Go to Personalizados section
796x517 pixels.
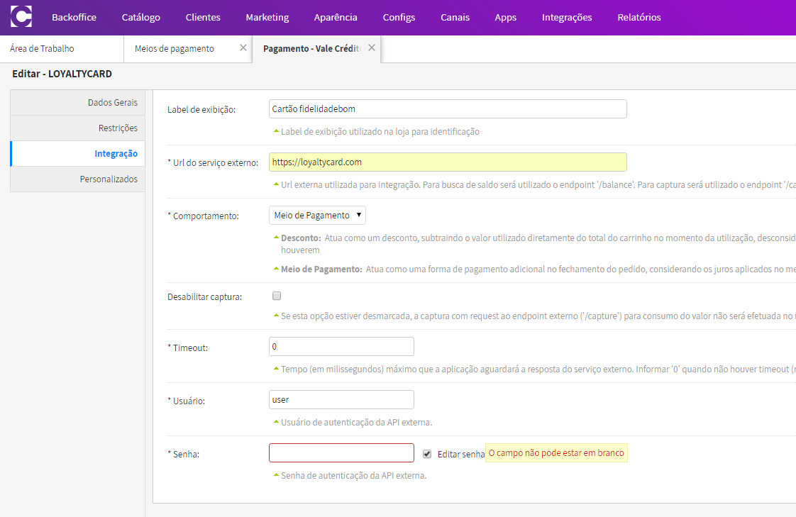[x=77, y=179]
